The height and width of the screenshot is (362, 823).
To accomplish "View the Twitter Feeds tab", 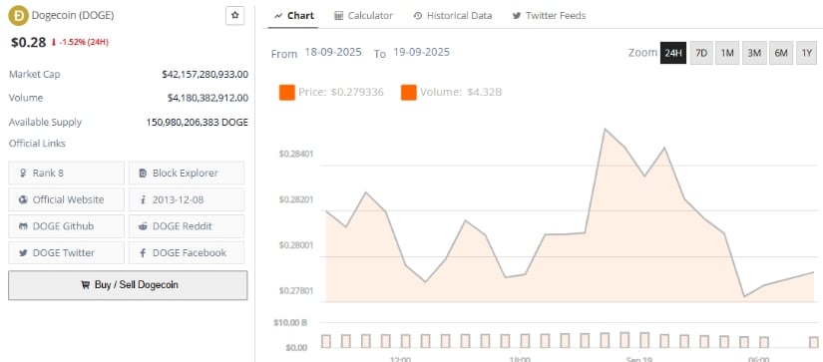I will pyautogui.click(x=549, y=15).
